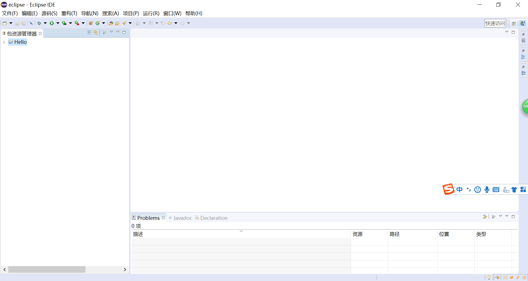Open the 导航(N) menu
The height and width of the screenshot is (281, 528).
pyautogui.click(x=90, y=13)
